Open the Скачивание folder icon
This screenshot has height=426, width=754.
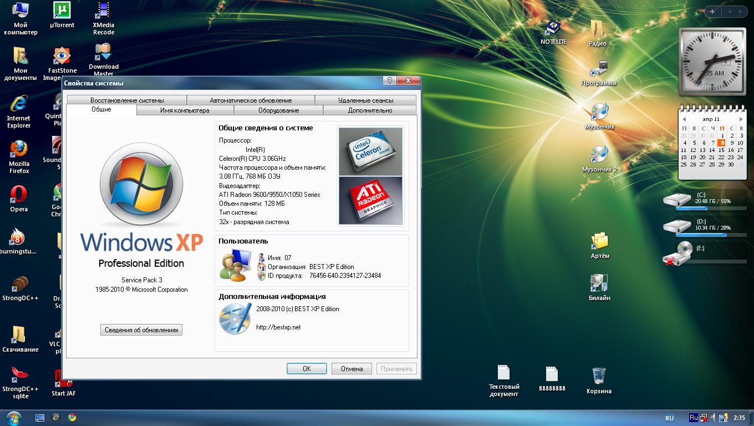coord(21,339)
